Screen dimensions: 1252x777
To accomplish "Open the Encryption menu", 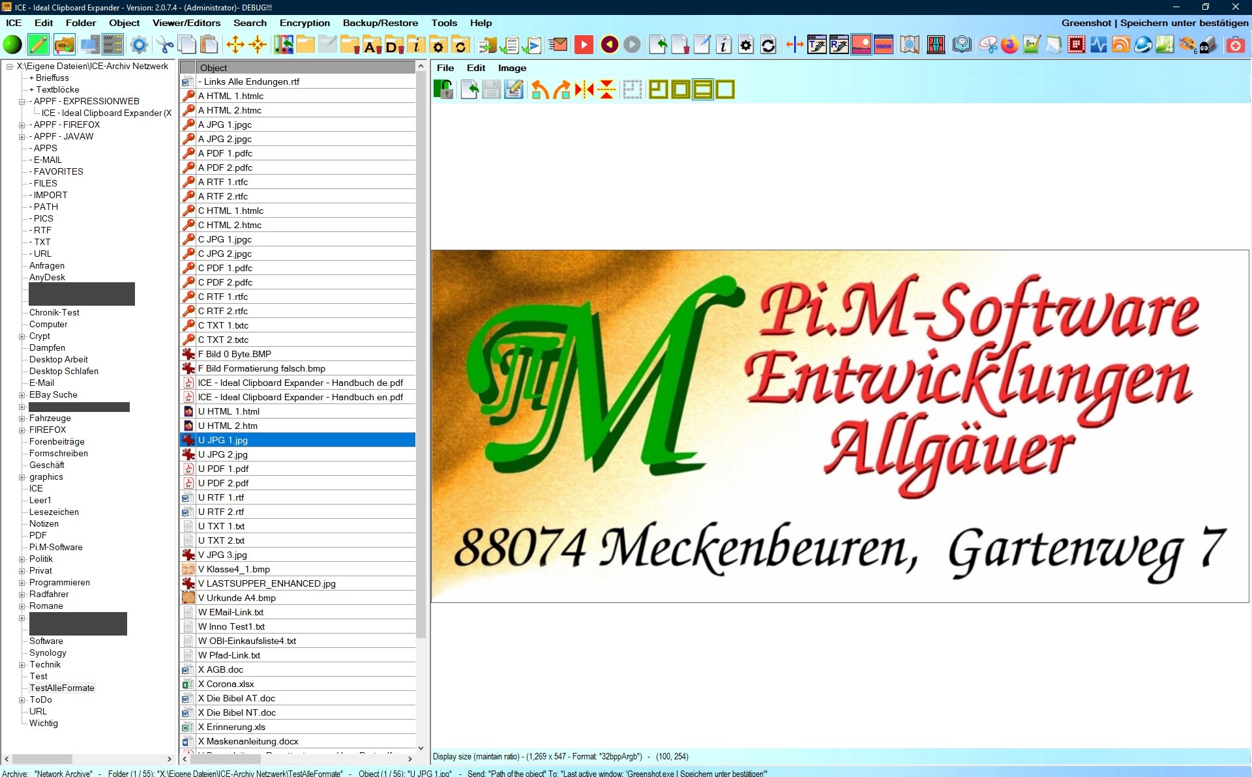I will coord(305,23).
